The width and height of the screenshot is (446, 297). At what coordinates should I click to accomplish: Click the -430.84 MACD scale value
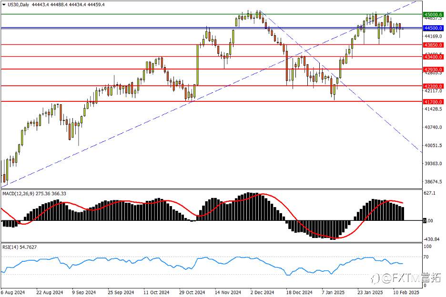point(432,239)
